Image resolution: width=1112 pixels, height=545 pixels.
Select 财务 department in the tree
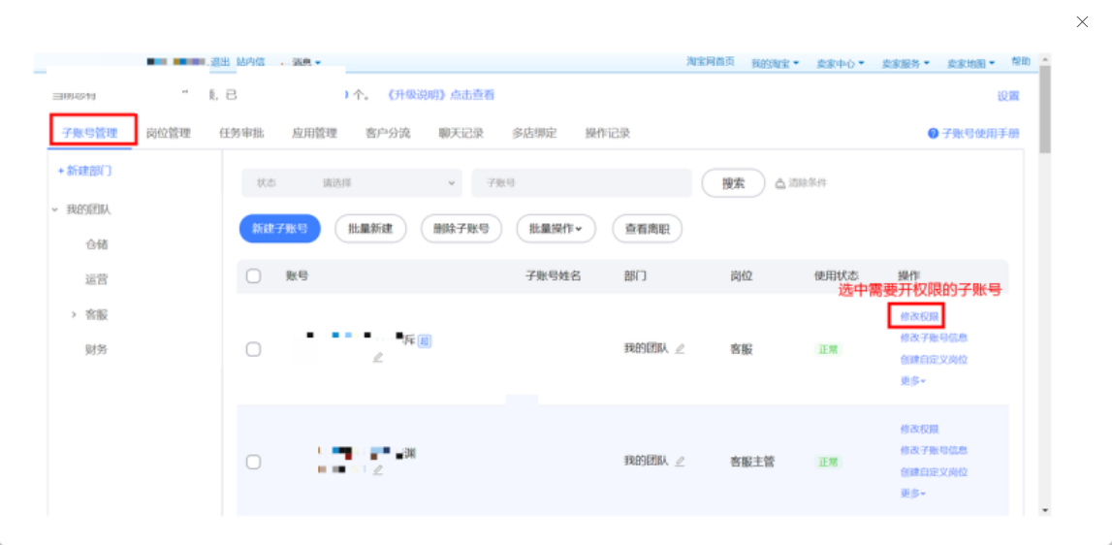tap(96, 350)
